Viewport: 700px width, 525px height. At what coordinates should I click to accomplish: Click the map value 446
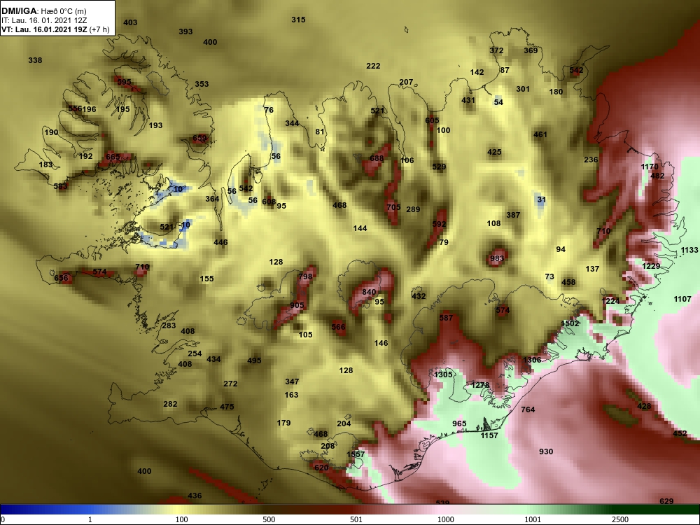tap(220, 242)
